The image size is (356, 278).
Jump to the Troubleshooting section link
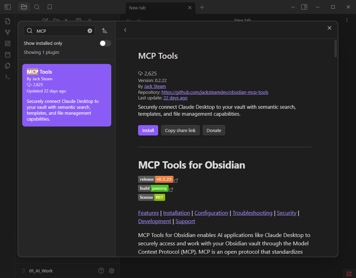click(x=252, y=213)
